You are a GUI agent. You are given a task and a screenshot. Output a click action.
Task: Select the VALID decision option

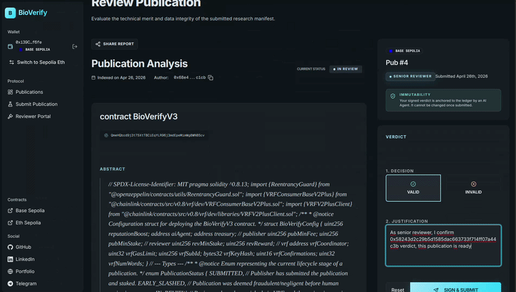[x=413, y=188]
